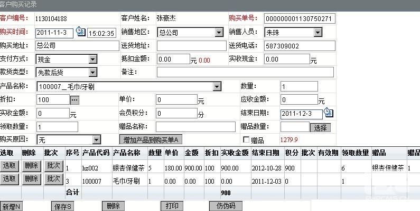Open the 销售人员 dropdown showing 朱珠
This screenshot has width=420, height=211.
[317, 33]
